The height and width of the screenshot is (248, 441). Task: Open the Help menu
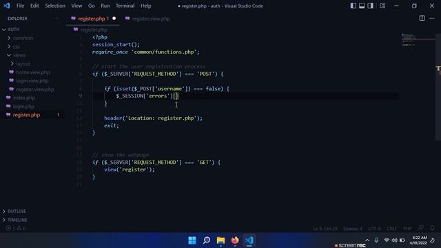pyautogui.click(x=145, y=6)
